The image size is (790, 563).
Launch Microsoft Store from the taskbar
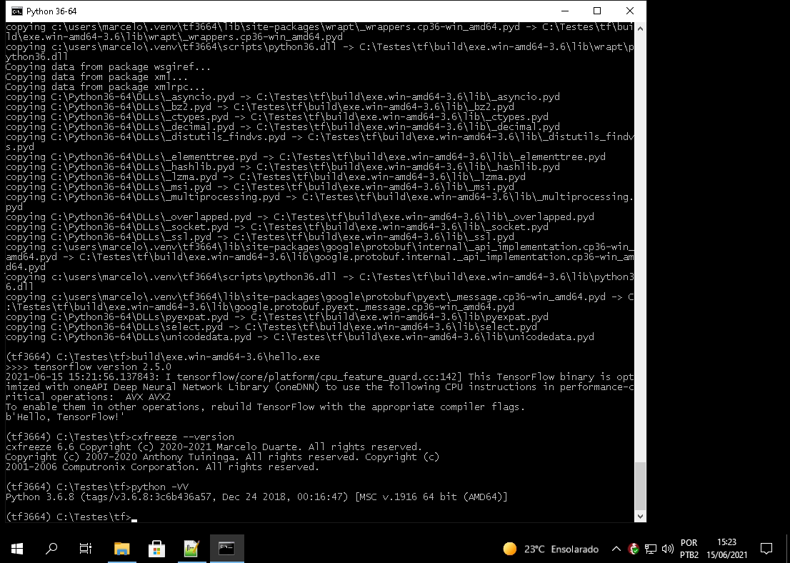156,549
